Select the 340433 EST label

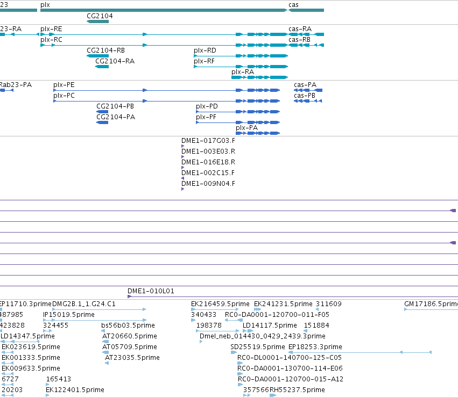coord(203,315)
